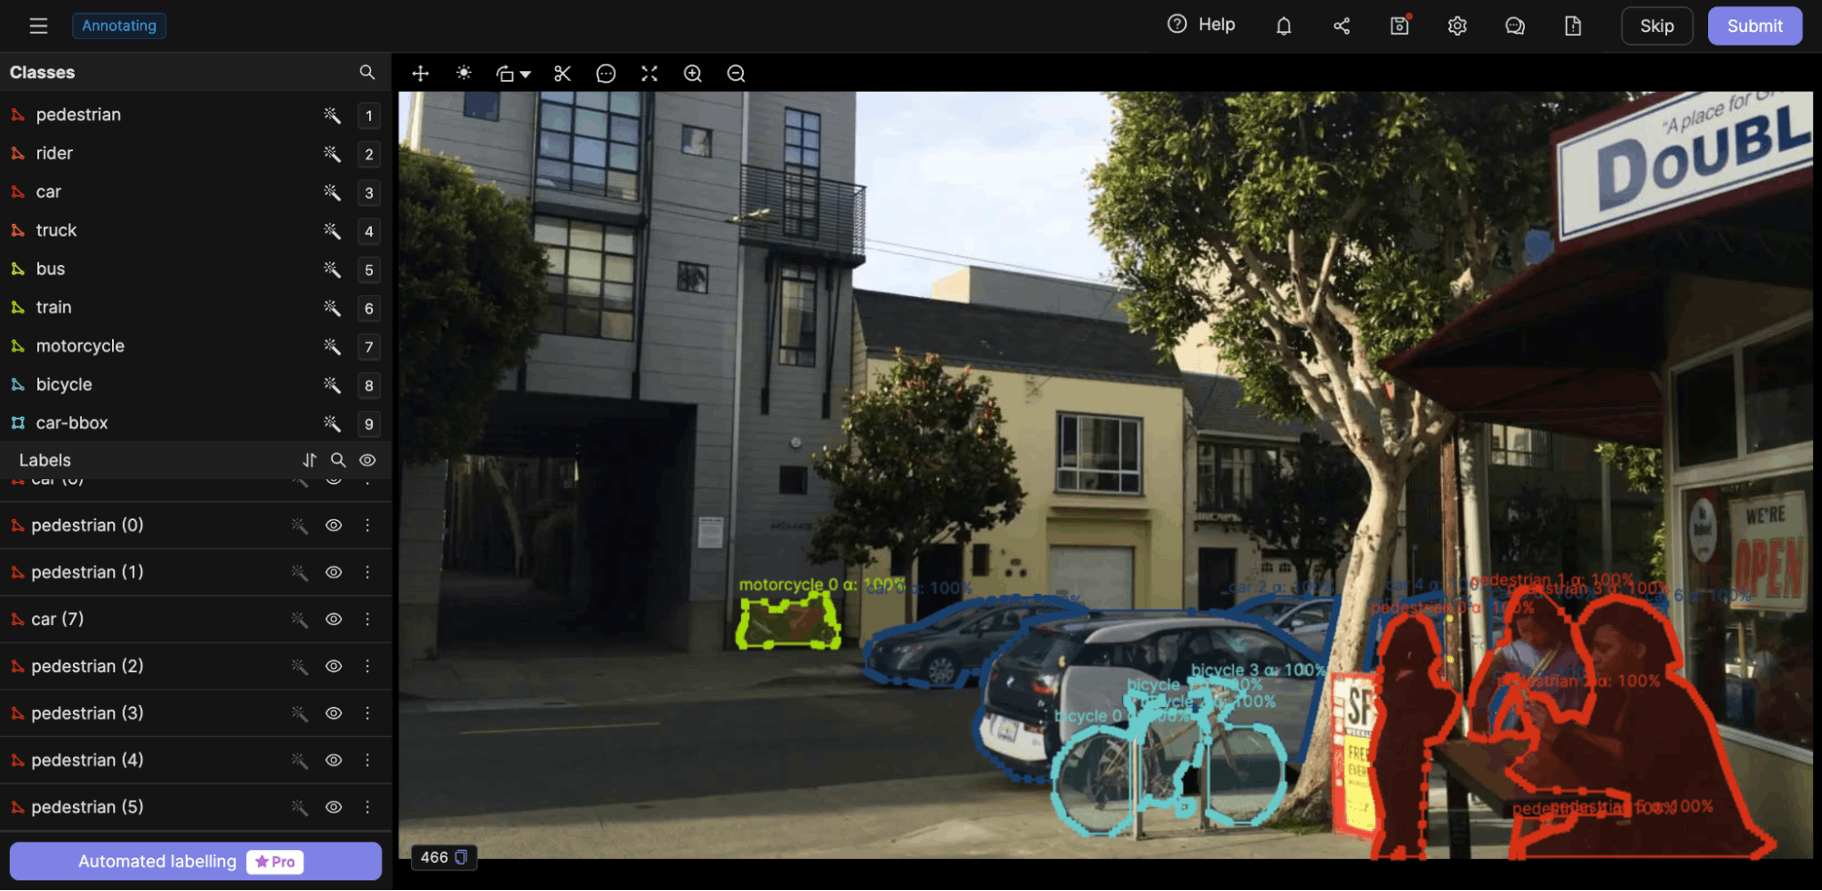The height and width of the screenshot is (891, 1822).
Task: Toggle visibility of pedestrian (5) label
Action: tap(335, 807)
